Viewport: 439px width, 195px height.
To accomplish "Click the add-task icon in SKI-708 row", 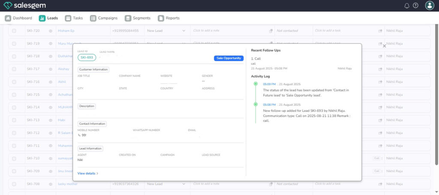I will (380, 184).
